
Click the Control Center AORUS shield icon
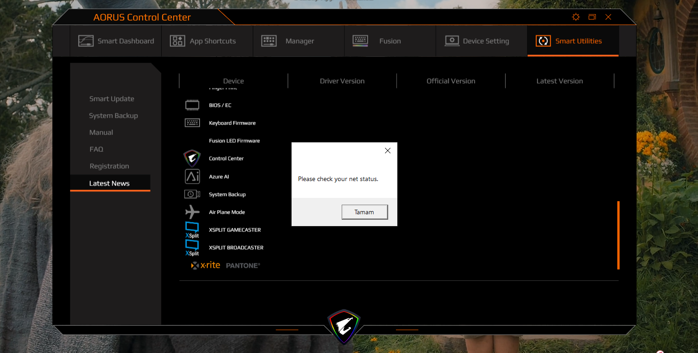pyautogui.click(x=192, y=159)
